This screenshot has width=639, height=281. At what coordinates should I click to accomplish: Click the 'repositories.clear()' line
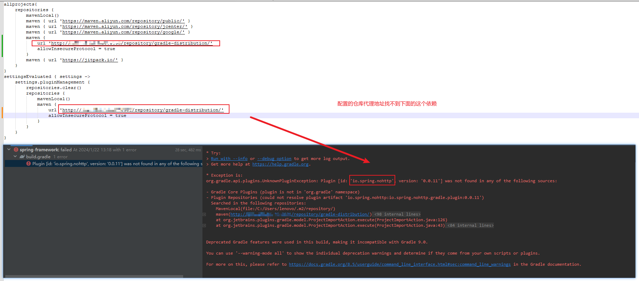click(54, 88)
